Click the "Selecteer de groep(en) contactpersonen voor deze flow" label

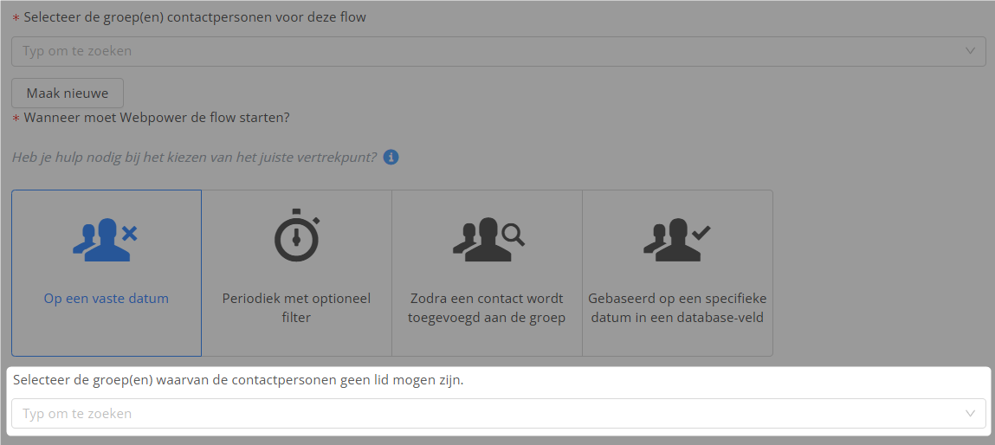(195, 17)
